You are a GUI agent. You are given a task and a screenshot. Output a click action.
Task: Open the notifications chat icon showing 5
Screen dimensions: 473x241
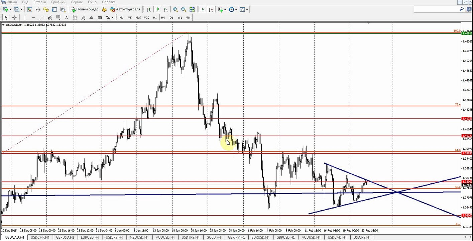tap(469, 9)
